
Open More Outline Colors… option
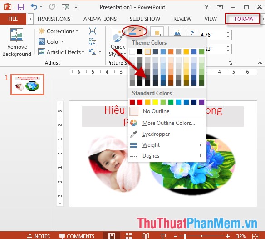[x=167, y=123]
